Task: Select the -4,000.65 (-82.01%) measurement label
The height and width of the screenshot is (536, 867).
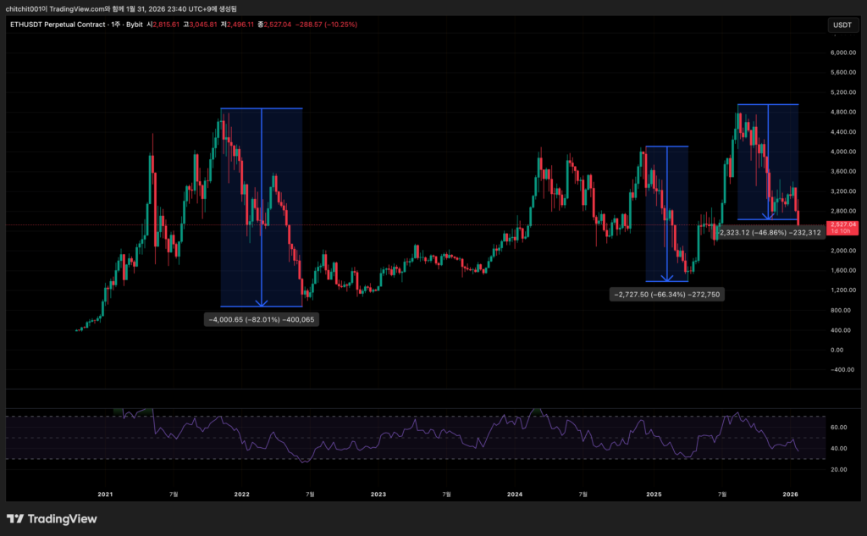Action: point(262,320)
